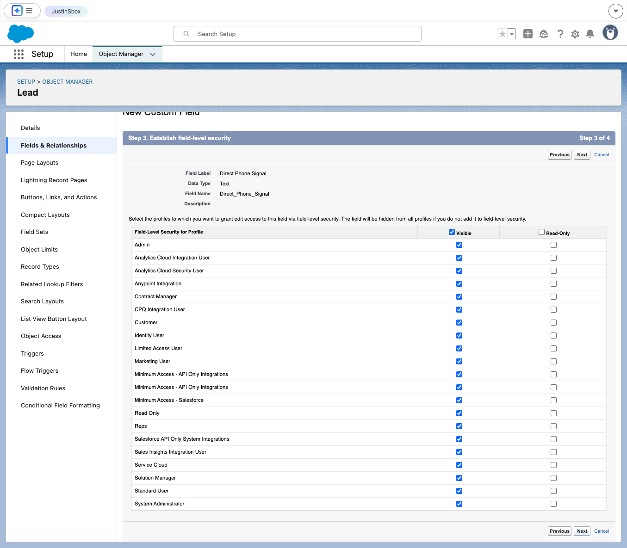Screen dimensions: 627x548
Task: Follow the SETUP breadcrumb link
Action: 26,82
